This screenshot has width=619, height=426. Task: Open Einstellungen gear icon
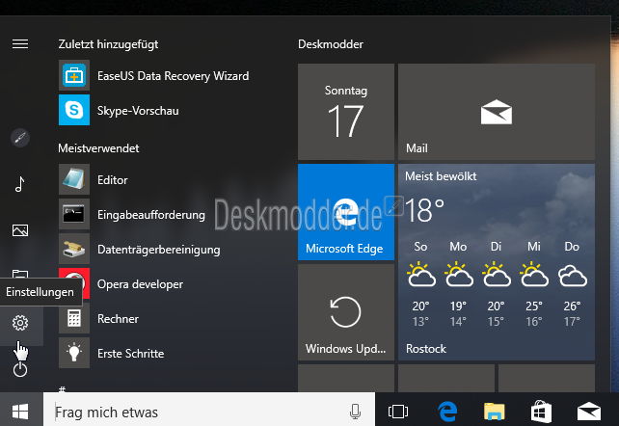20,323
